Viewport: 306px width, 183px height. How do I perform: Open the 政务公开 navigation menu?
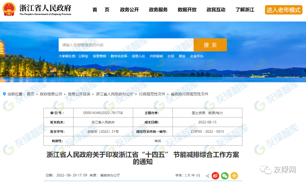click(129, 10)
